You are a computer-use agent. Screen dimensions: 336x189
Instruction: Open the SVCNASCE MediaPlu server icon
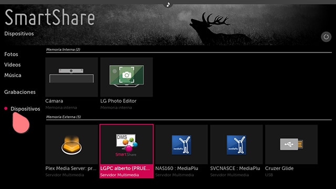[236, 144]
